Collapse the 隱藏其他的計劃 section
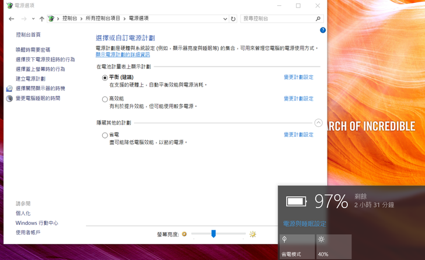This screenshot has width=425, height=260. pyautogui.click(x=318, y=123)
